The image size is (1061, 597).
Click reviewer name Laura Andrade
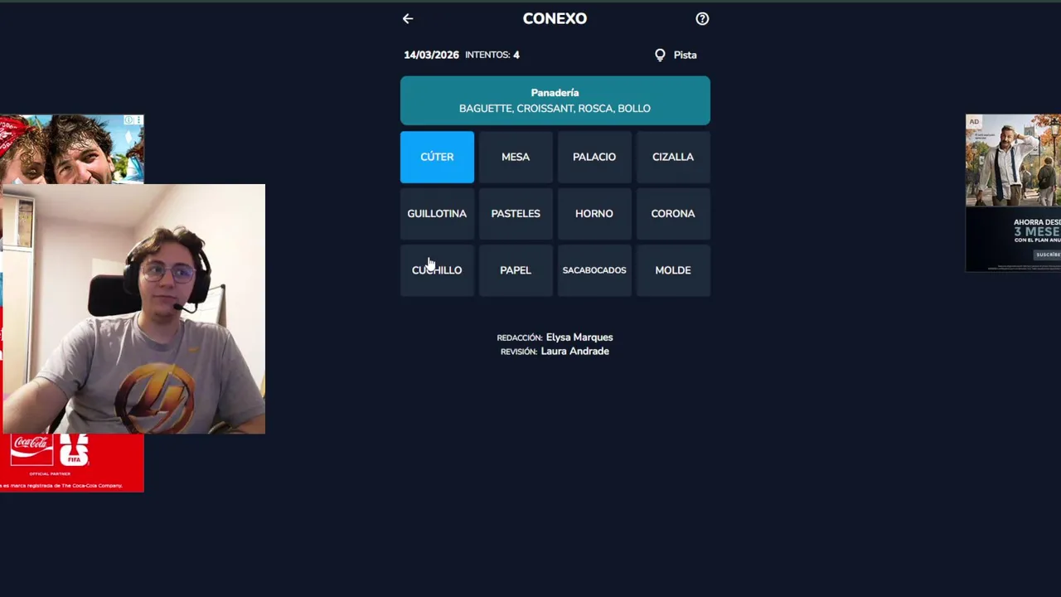[x=574, y=352]
